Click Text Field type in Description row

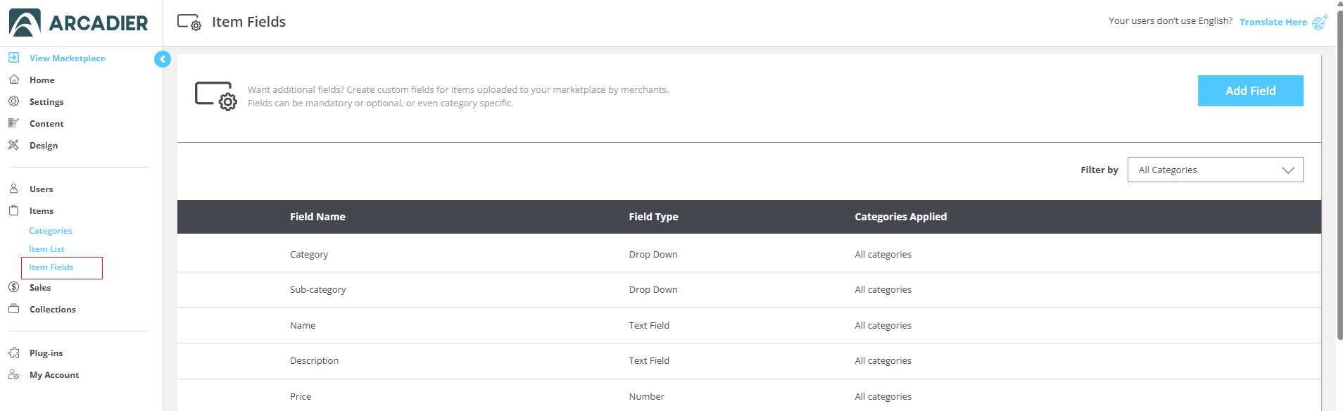click(x=649, y=360)
